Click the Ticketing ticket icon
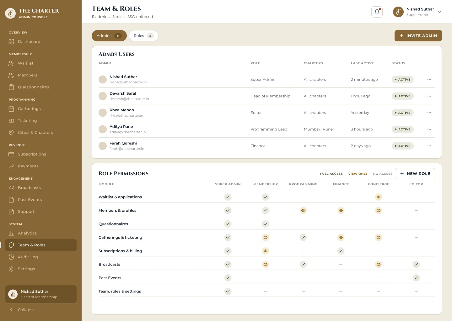This screenshot has width=452, height=321. (x=11, y=121)
